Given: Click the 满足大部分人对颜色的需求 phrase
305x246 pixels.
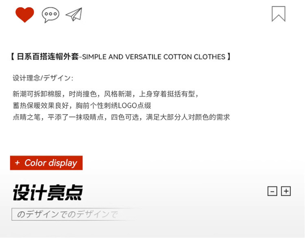Looking at the screenshot, I should 188,117.
